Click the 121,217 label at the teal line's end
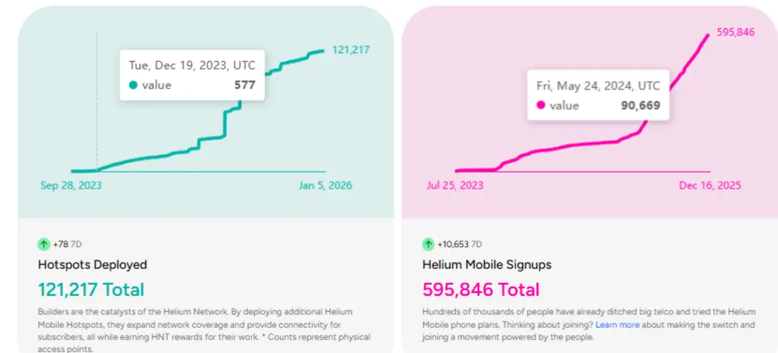The height and width of the screenshot is (353, 778). (x=351, y=50)
